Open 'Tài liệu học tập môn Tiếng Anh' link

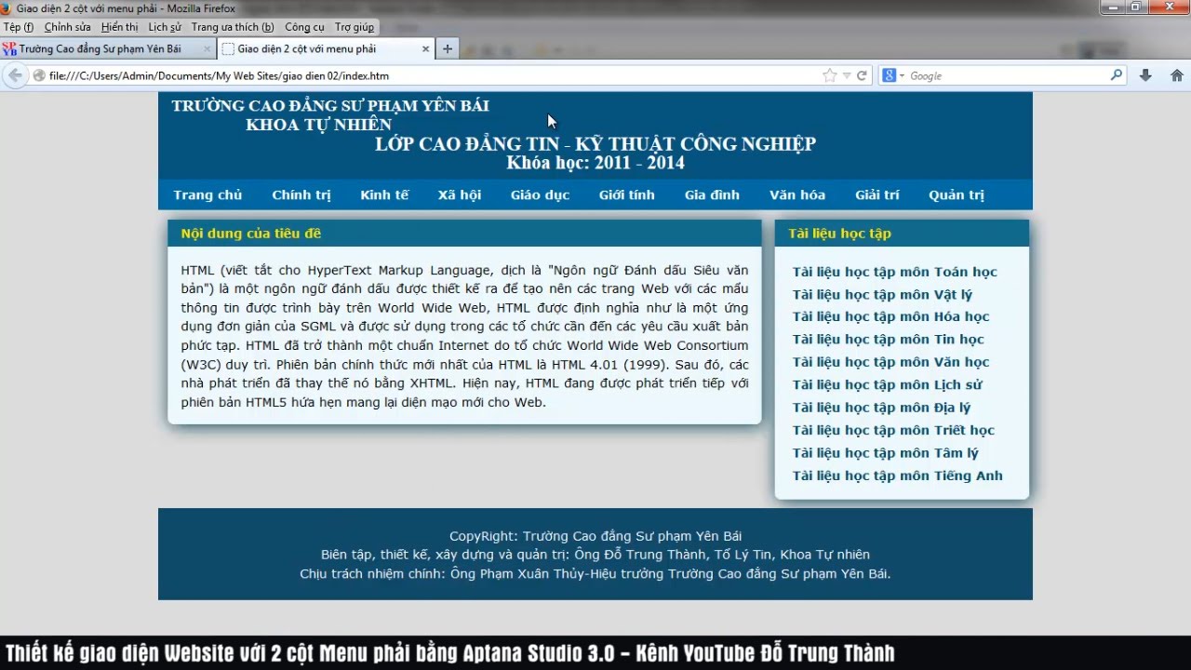[897, 476]
